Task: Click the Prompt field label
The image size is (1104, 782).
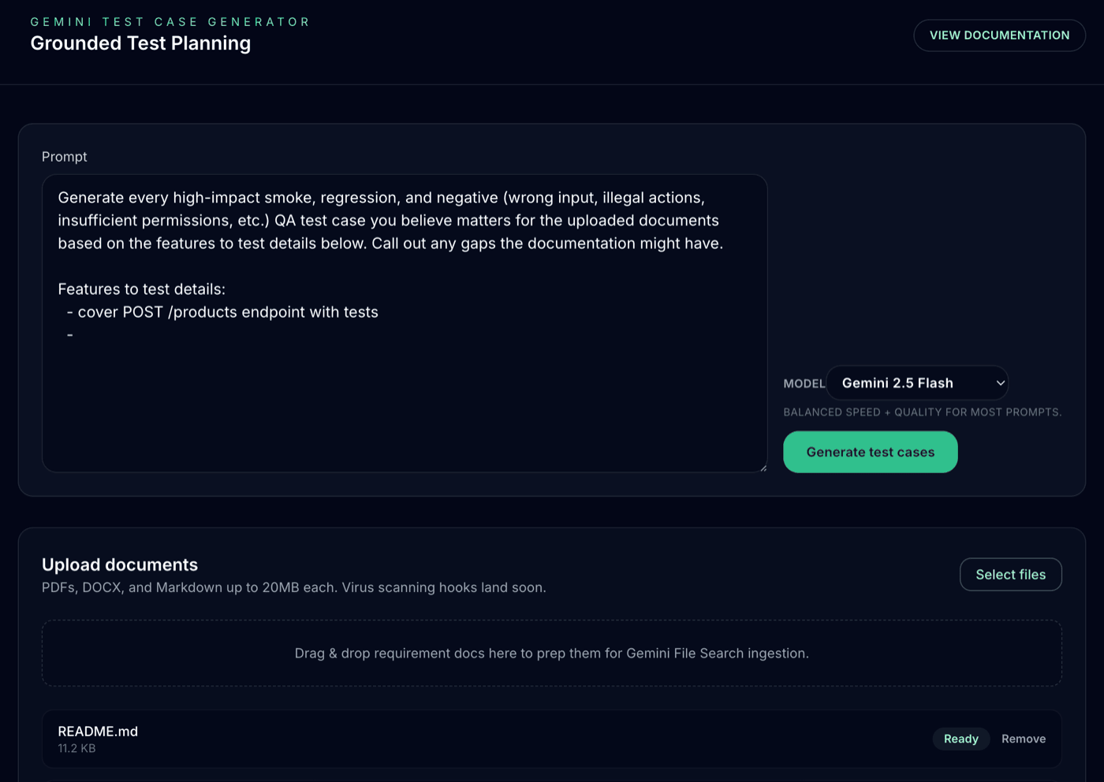Action: click(64, 157)
